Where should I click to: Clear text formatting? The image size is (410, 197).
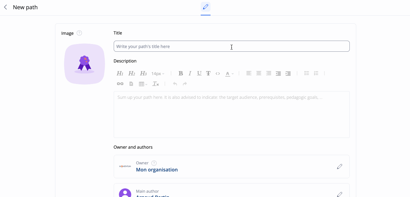point(156,84)
